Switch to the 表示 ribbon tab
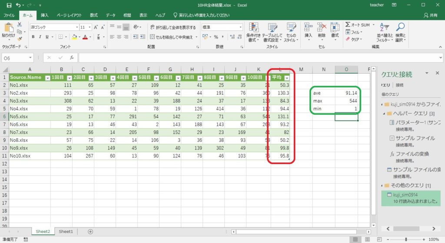This screenshot has width=445, height=243. [x=143, y=15]
